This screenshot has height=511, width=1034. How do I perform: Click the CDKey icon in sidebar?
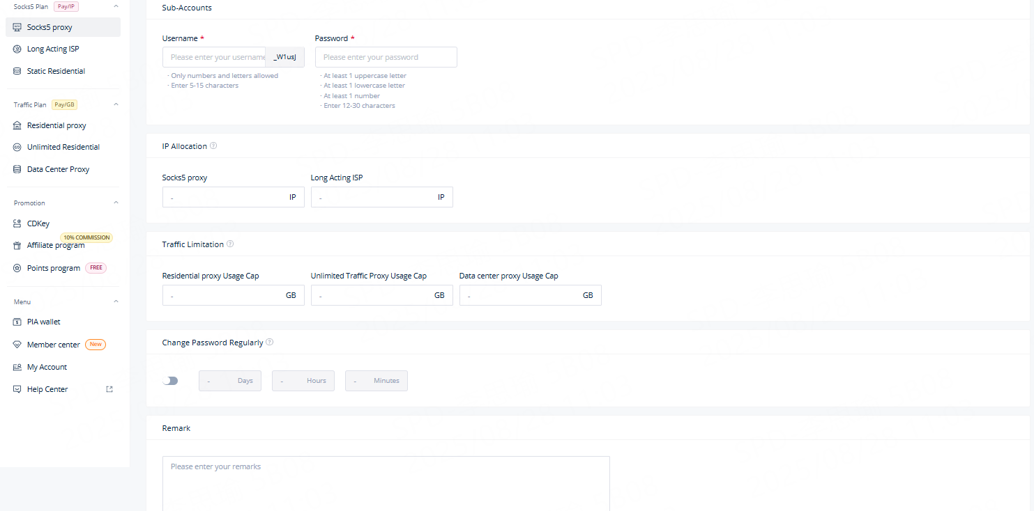17,223
